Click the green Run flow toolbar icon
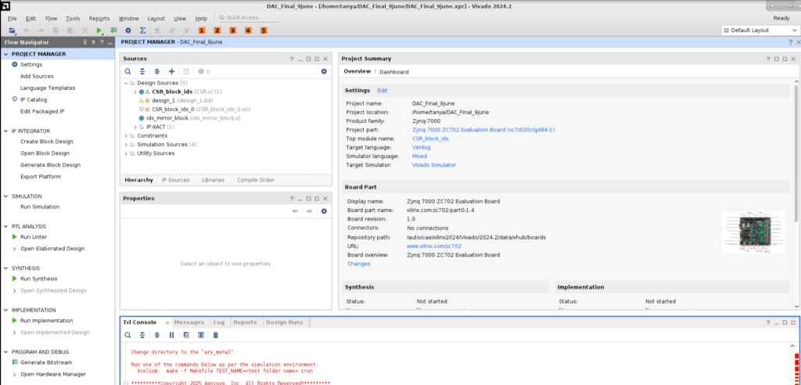Screen dimensions: 801x385 99,31
